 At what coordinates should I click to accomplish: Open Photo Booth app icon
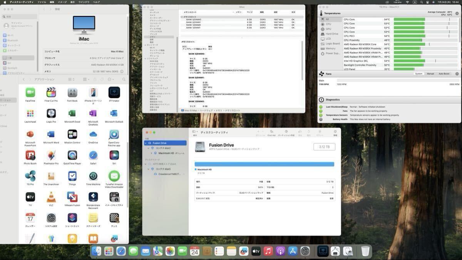tap(30, 155)
